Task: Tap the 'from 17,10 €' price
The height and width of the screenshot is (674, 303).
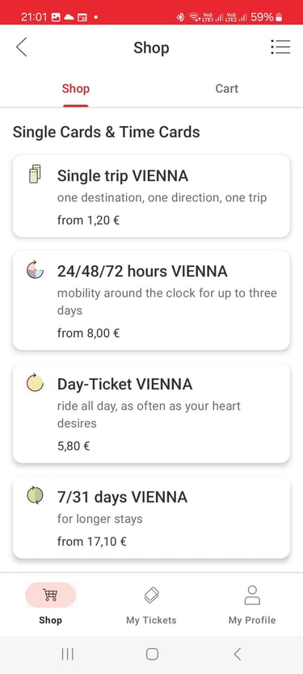Action: 92,541
